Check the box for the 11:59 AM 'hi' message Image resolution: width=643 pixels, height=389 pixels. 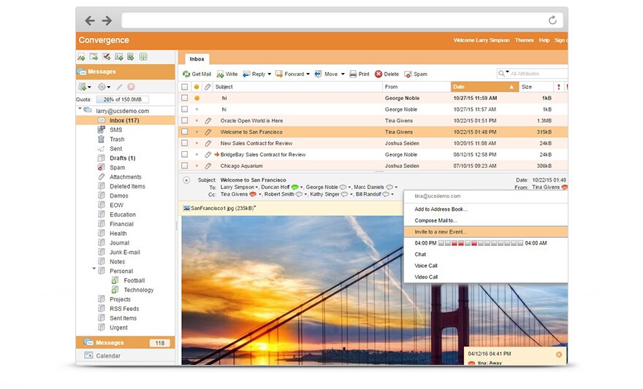point(185,98)
